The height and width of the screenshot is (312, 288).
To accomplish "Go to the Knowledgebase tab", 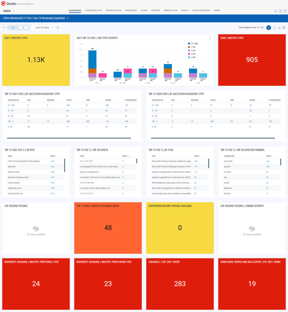I will coord(201,10).
